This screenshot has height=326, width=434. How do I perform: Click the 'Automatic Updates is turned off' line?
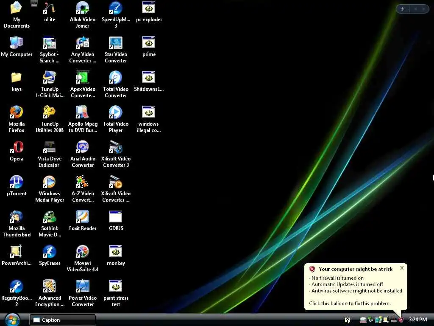click(347, 284)
